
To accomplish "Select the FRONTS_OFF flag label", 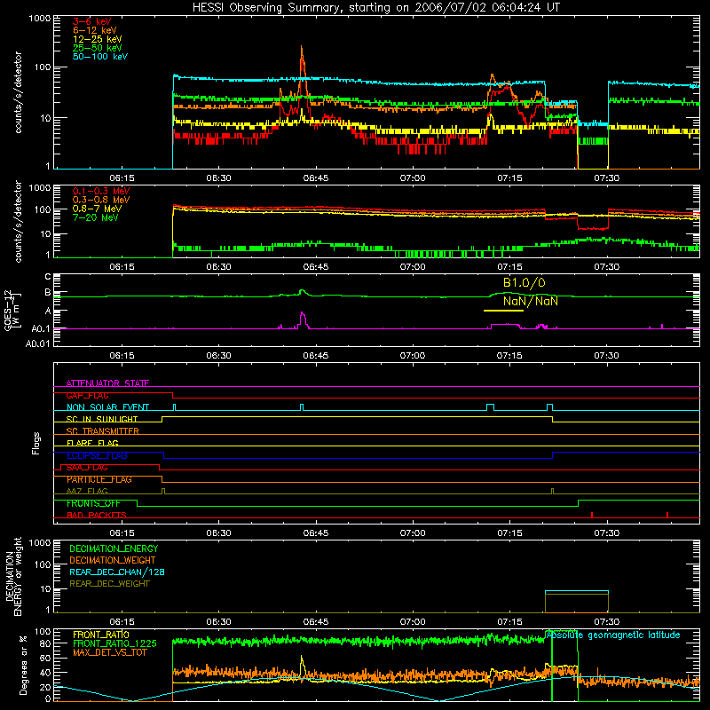I will click(x=93, y=503).
